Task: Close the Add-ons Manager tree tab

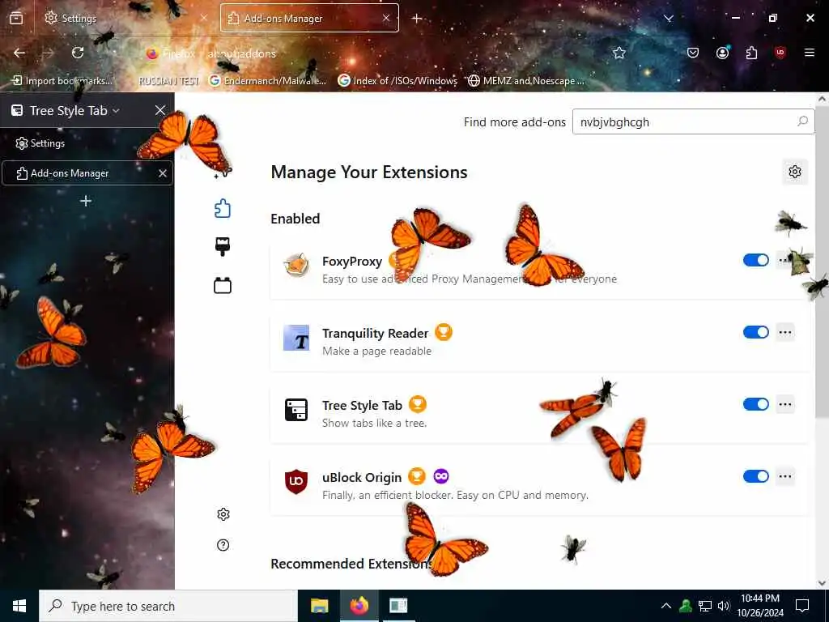Action: [x=162, y=173]
